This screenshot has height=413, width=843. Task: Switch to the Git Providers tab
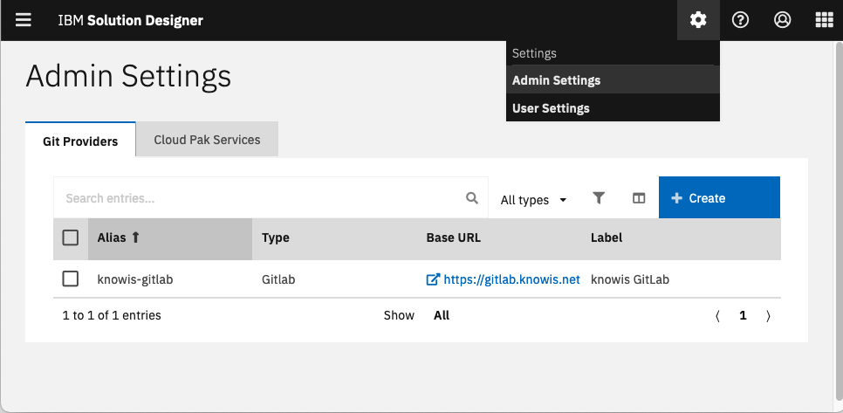tap(80, 141)
